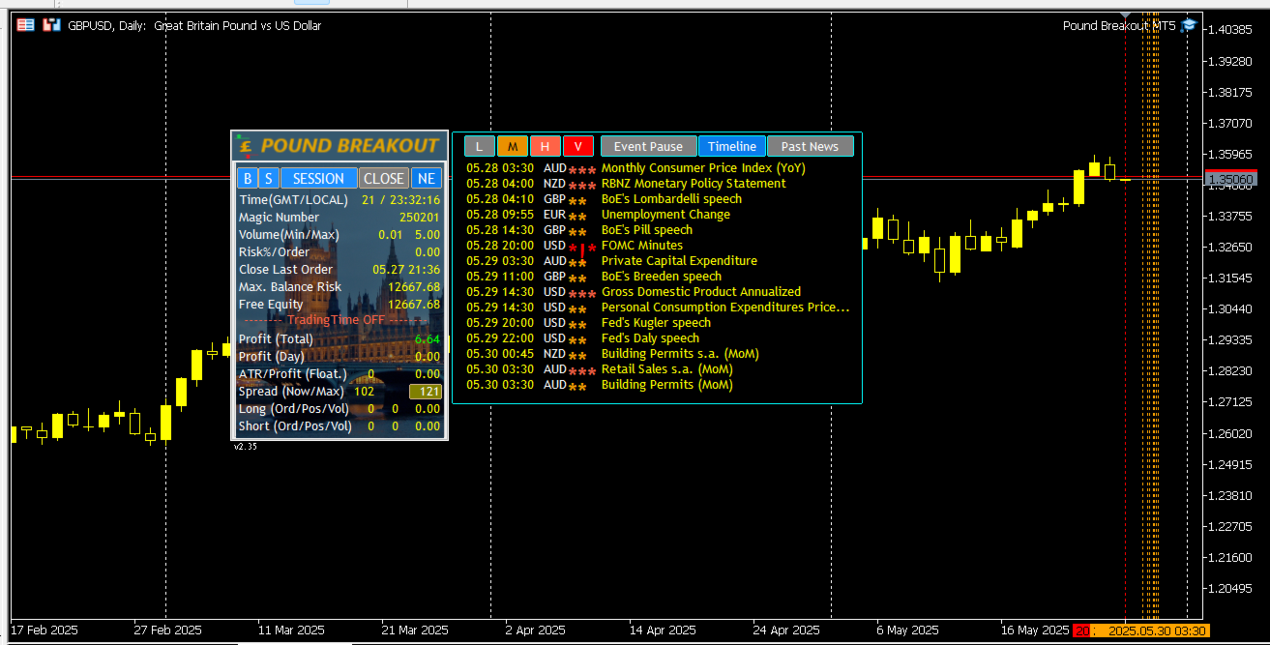
Task: Click the GBPUSD, Daily chart title
Action: (x=107, y=26)
